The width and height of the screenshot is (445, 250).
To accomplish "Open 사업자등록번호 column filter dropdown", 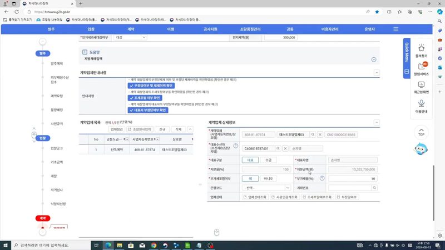I will click(157, 139).
